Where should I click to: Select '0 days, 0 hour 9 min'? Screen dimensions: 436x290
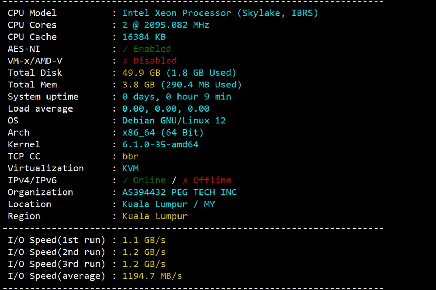(176, 97)
